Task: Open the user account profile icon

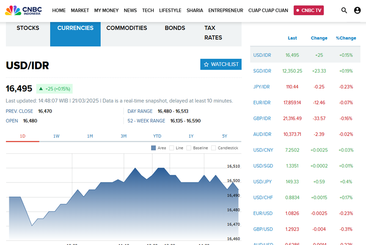Action: [x=357, y=11]
